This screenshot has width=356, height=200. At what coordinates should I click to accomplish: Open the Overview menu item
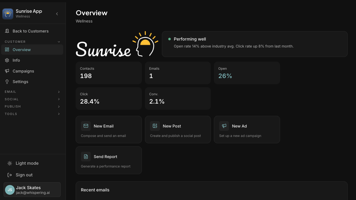point(32,49)
